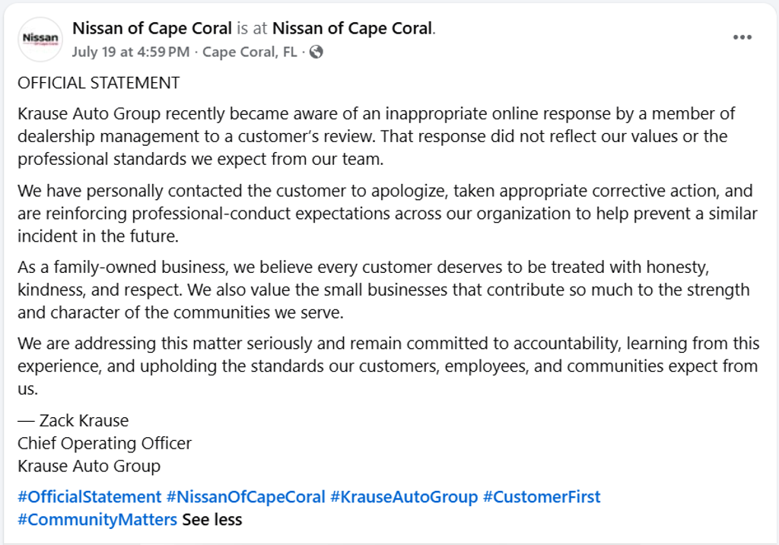Open the #CommunityMatters hashtag

click(x=97, y=520)
